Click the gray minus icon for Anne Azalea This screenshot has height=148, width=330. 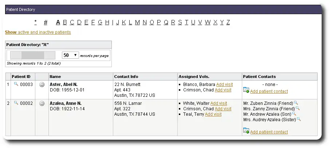tap(42, 103)
